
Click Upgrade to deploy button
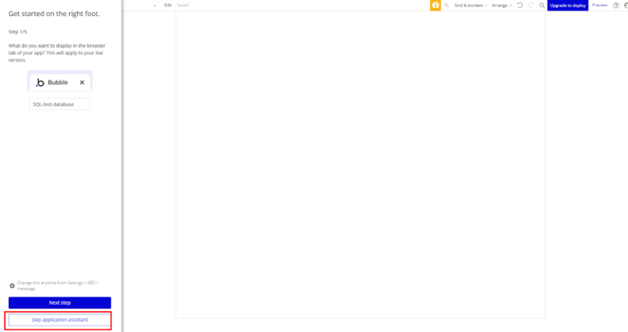[x=568, y=5]
